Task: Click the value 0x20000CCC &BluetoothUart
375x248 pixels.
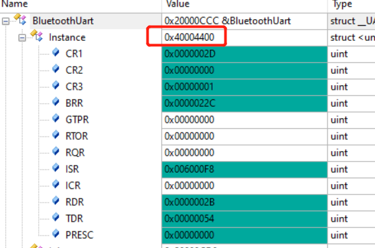Action: 244,21
